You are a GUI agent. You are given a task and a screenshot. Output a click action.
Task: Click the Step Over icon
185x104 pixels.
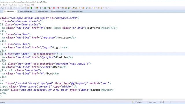click(x=19, y=8)
